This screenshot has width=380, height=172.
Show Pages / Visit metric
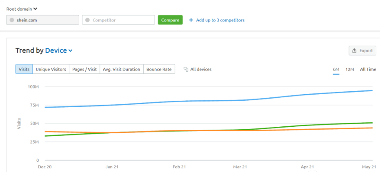coord(84,69)
